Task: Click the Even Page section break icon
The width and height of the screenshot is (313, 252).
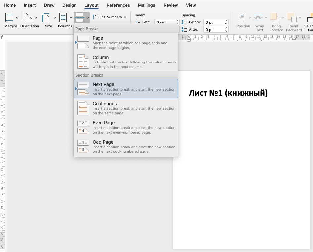Action: [83, 127]
